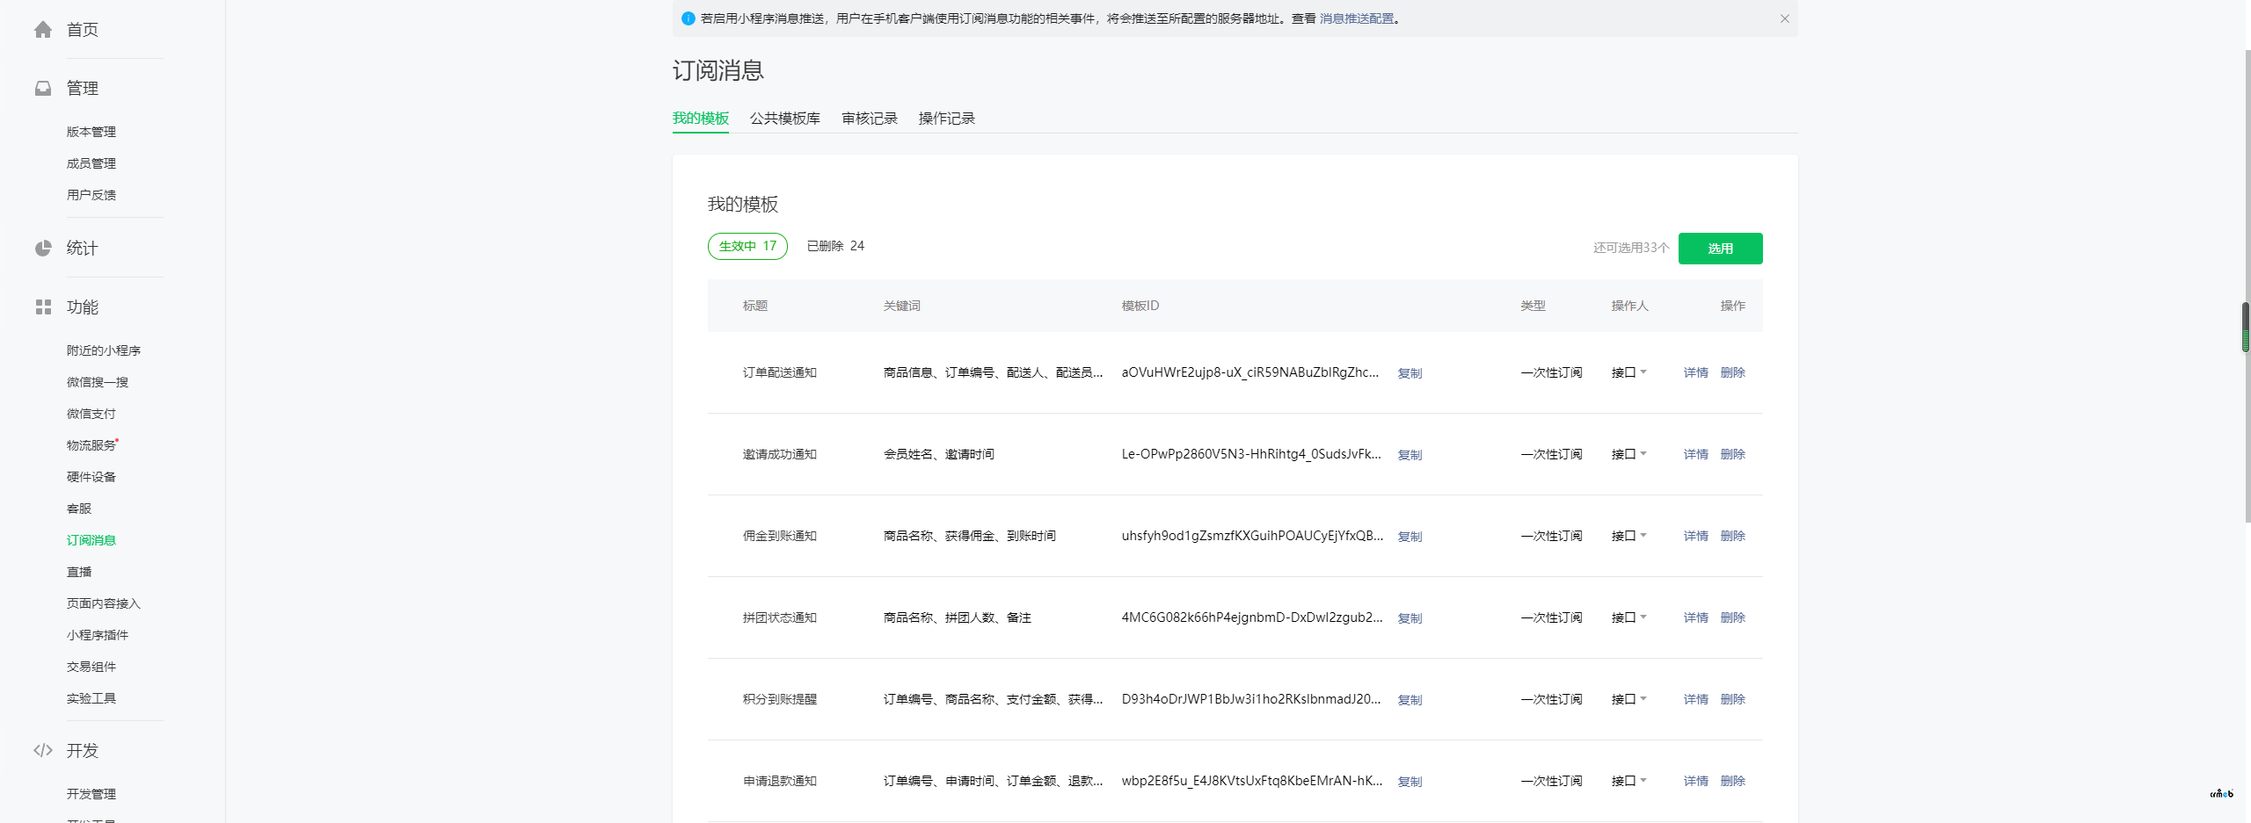The height and width of the screenshot is (823, 2251).
Task: Open the 开发 code icon section
Action: point(43,750)
